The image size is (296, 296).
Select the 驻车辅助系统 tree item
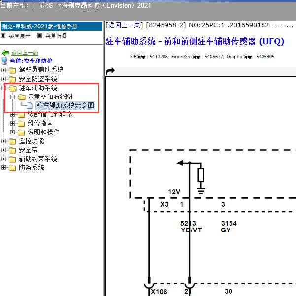click(38, 88)
